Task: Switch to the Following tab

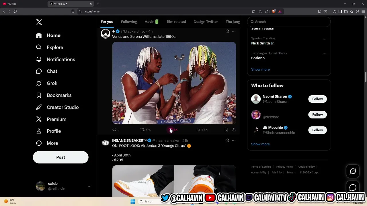Action: coord(129,22)
